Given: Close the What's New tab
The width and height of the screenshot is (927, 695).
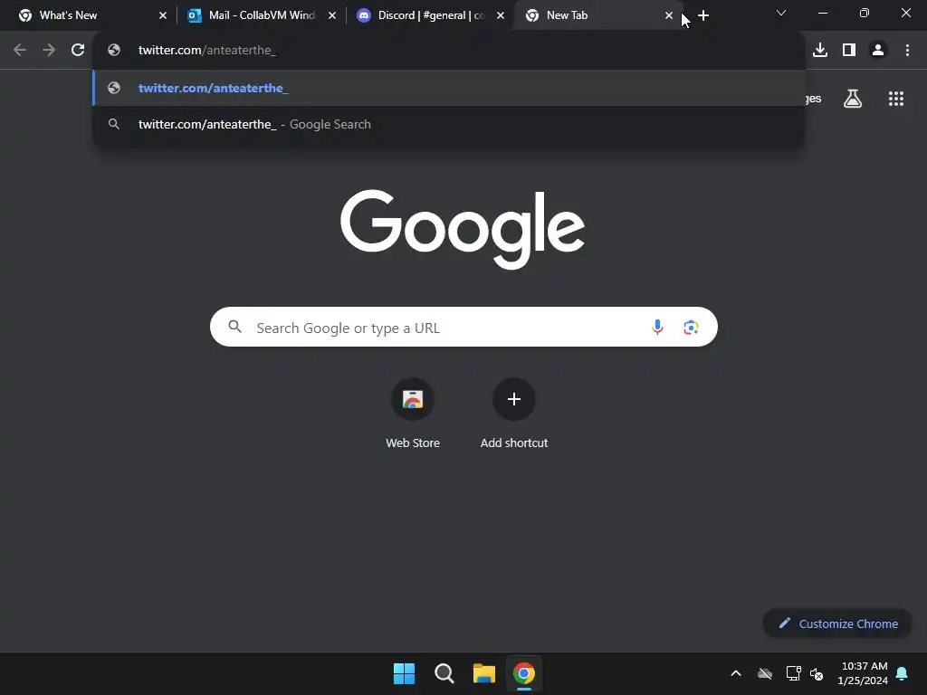Looking at the screenshot, I should pyautogui.click(x=163, y=16).
